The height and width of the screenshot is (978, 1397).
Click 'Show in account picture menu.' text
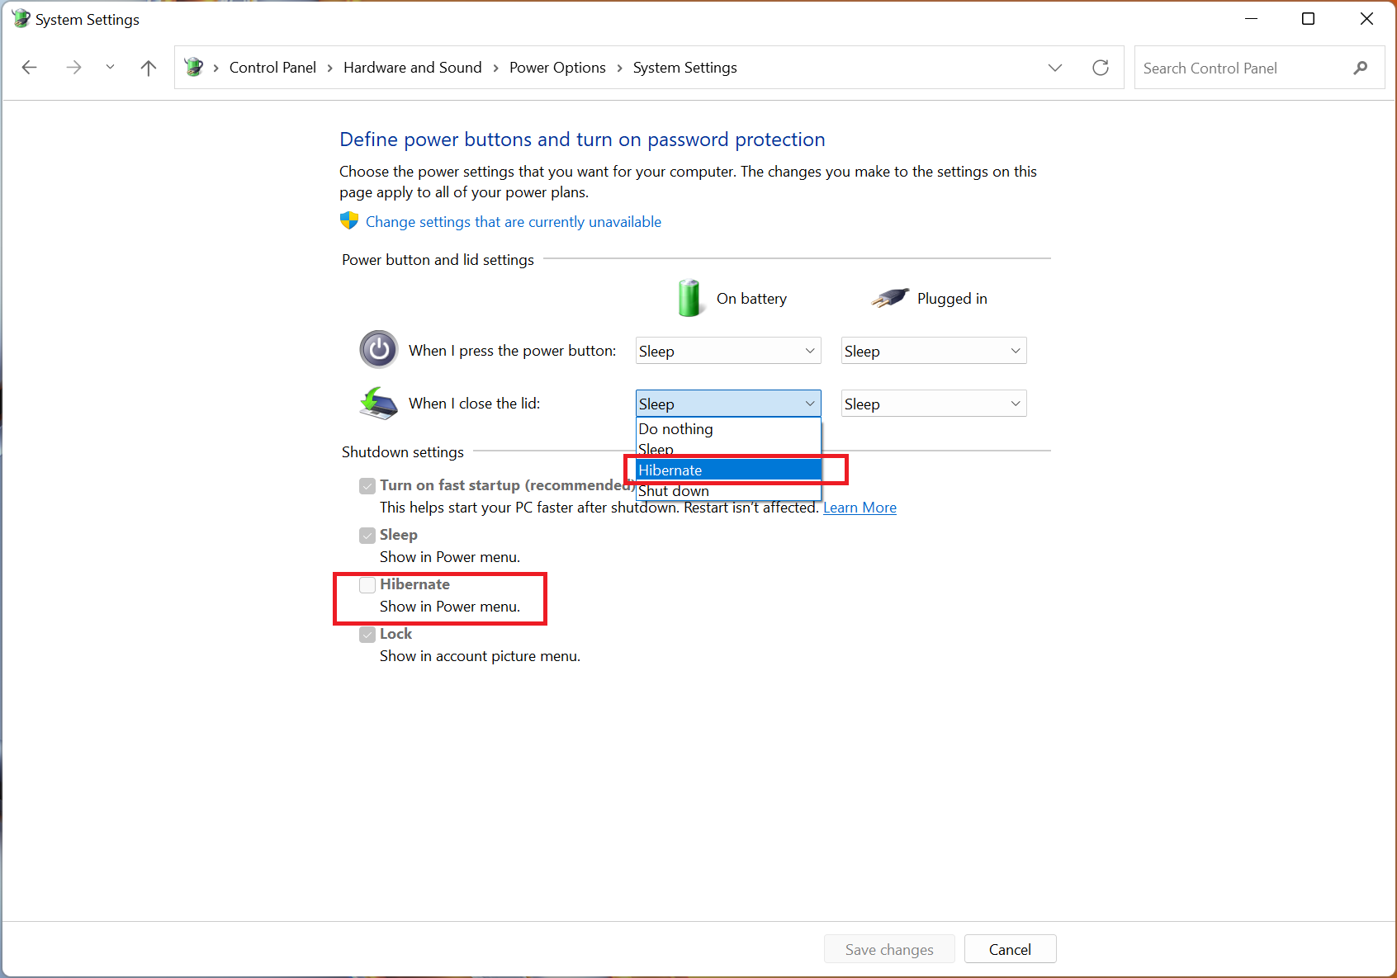[480, 656]
